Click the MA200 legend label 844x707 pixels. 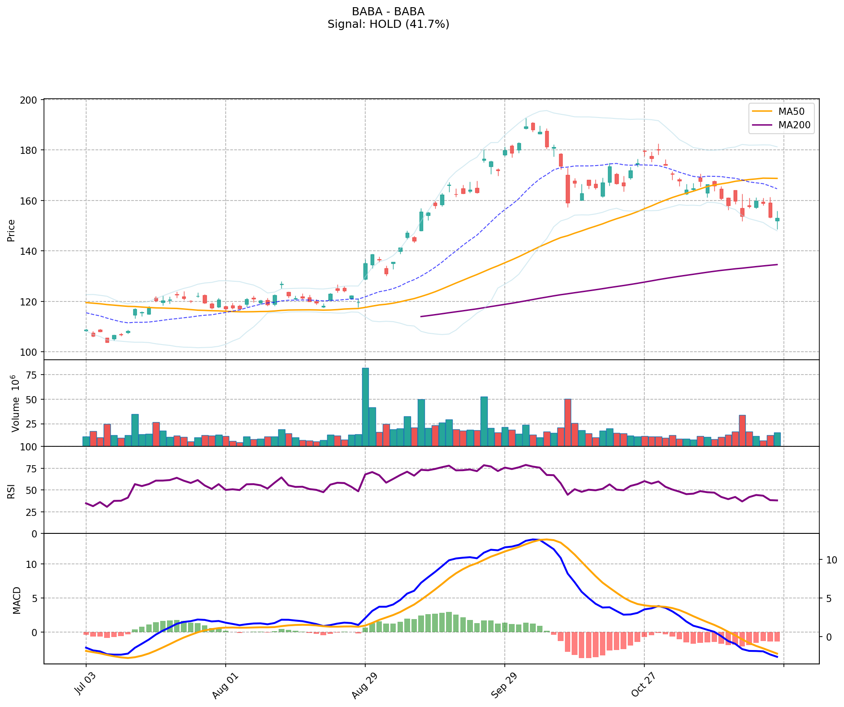pyautogui.click(x=794, y=125)
